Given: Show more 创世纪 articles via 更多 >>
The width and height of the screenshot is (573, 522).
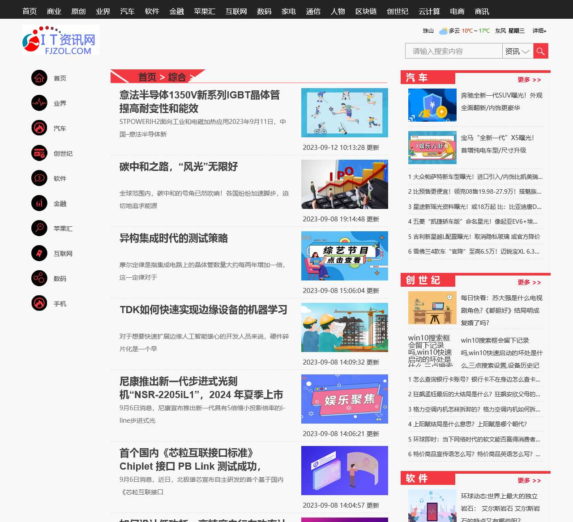Looking at the screenshot, I should (x=529, y=282).
